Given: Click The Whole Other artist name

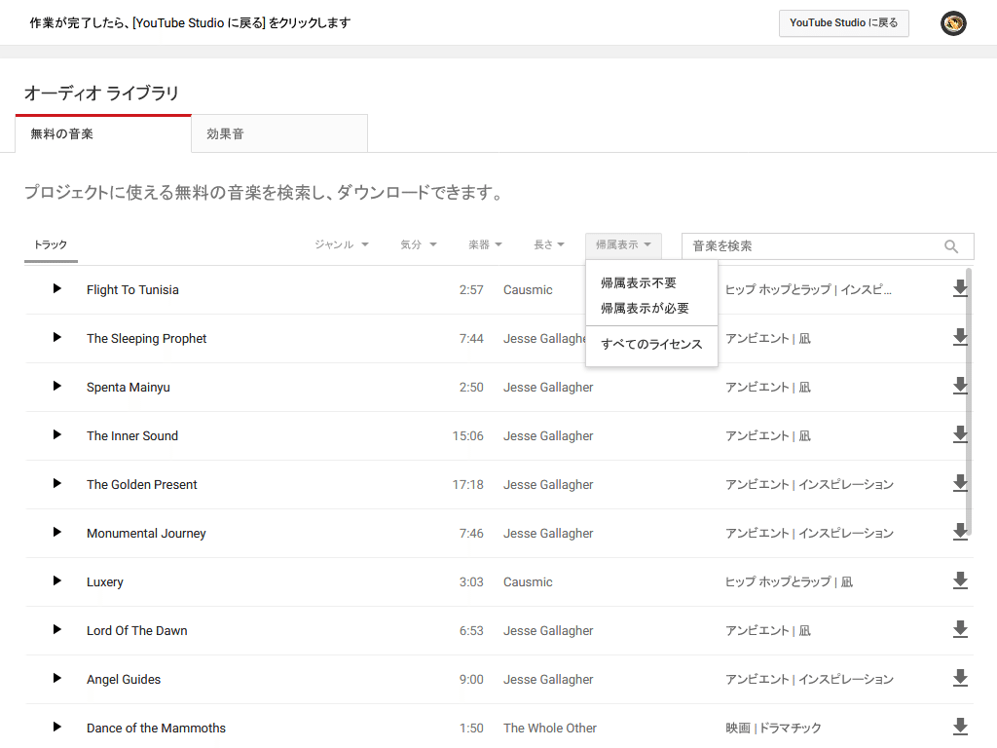Looking at the screenshot, I should coord(550,728).
